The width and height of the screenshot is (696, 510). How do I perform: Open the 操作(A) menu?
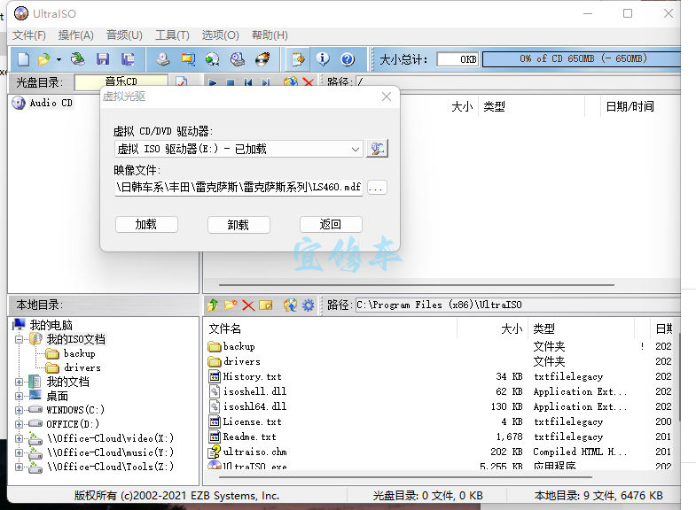pos(76,35)
